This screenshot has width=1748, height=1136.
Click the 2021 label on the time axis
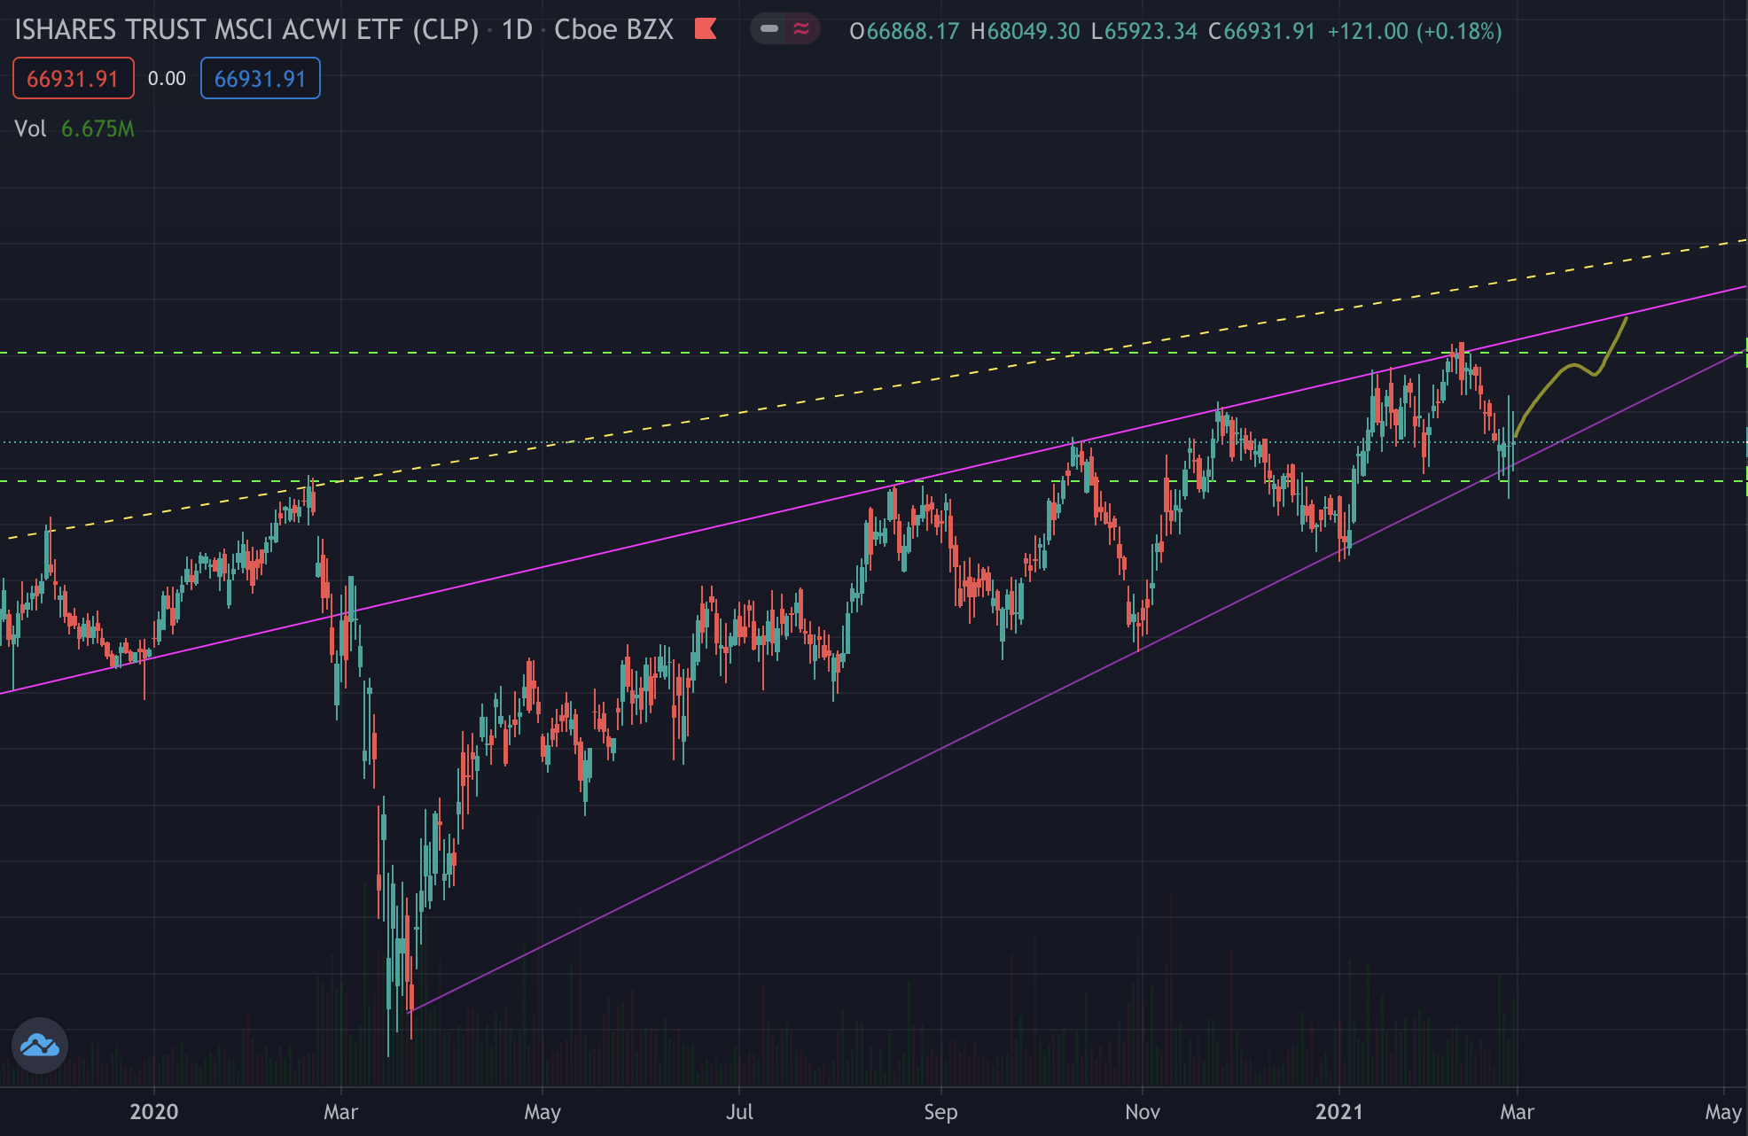[x=1338, y=1111]
